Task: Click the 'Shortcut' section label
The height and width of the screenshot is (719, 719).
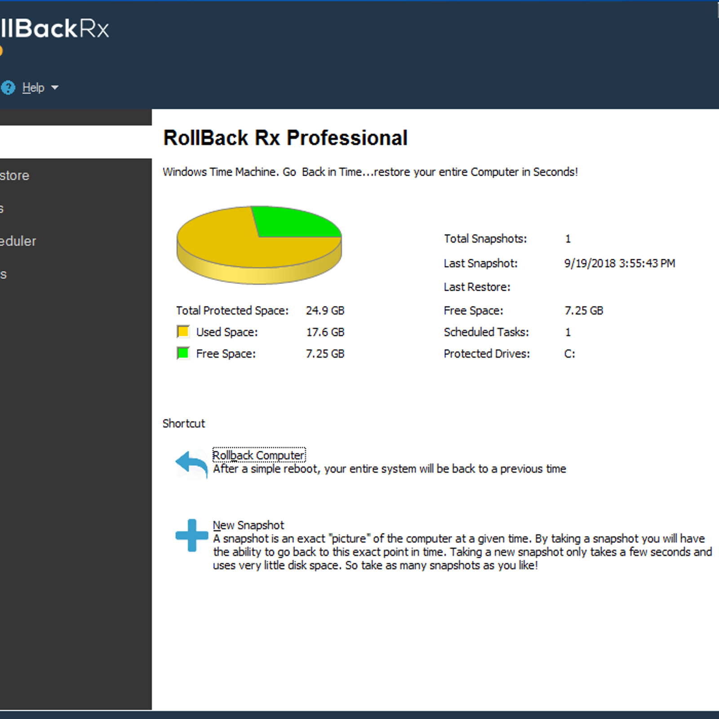Action: [x=184, y=423]
